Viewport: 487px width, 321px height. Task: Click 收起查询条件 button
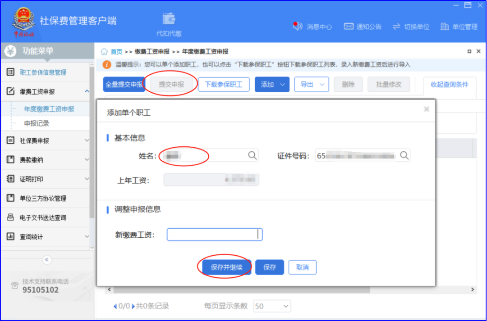450,84
